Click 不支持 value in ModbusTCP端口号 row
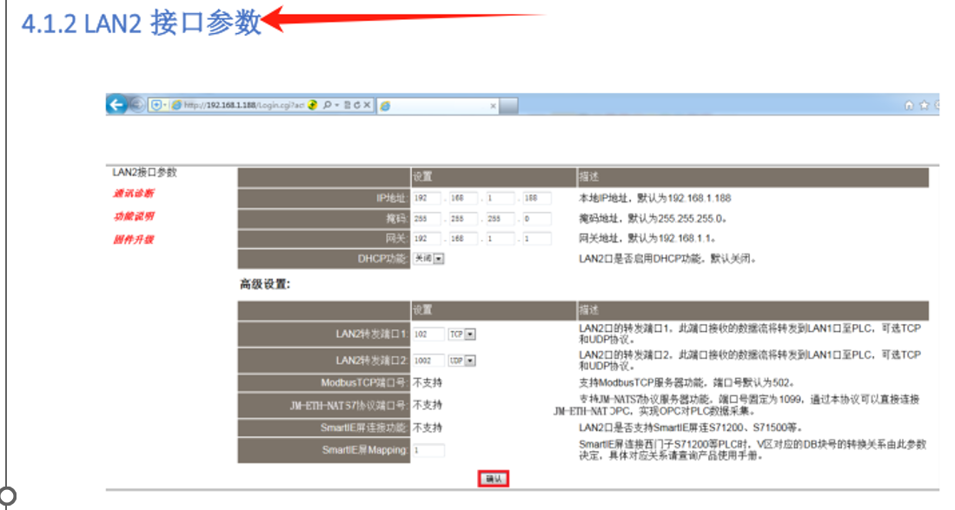955x510 pixels. tap(428, 383)
